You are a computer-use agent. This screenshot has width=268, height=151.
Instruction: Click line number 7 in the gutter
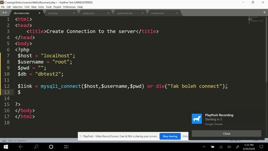click(8, 56)
